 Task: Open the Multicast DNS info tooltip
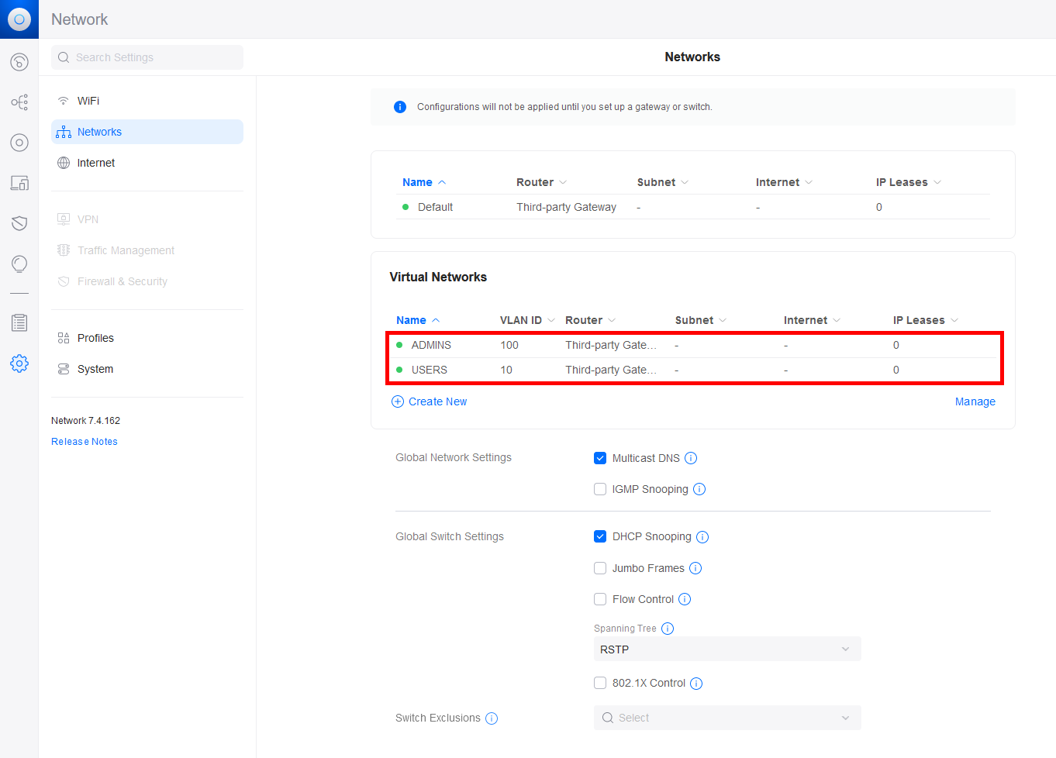click(x=691, y=457)
